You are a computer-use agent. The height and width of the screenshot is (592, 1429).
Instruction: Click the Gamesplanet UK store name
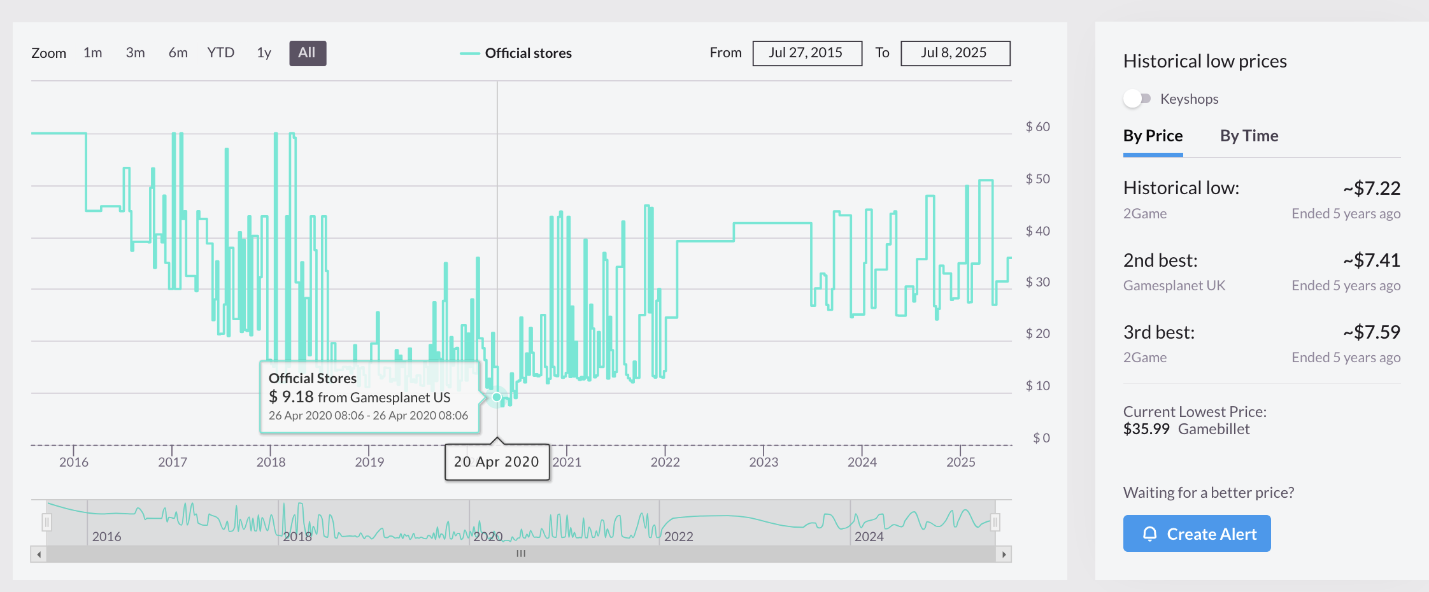(1174, 286)
